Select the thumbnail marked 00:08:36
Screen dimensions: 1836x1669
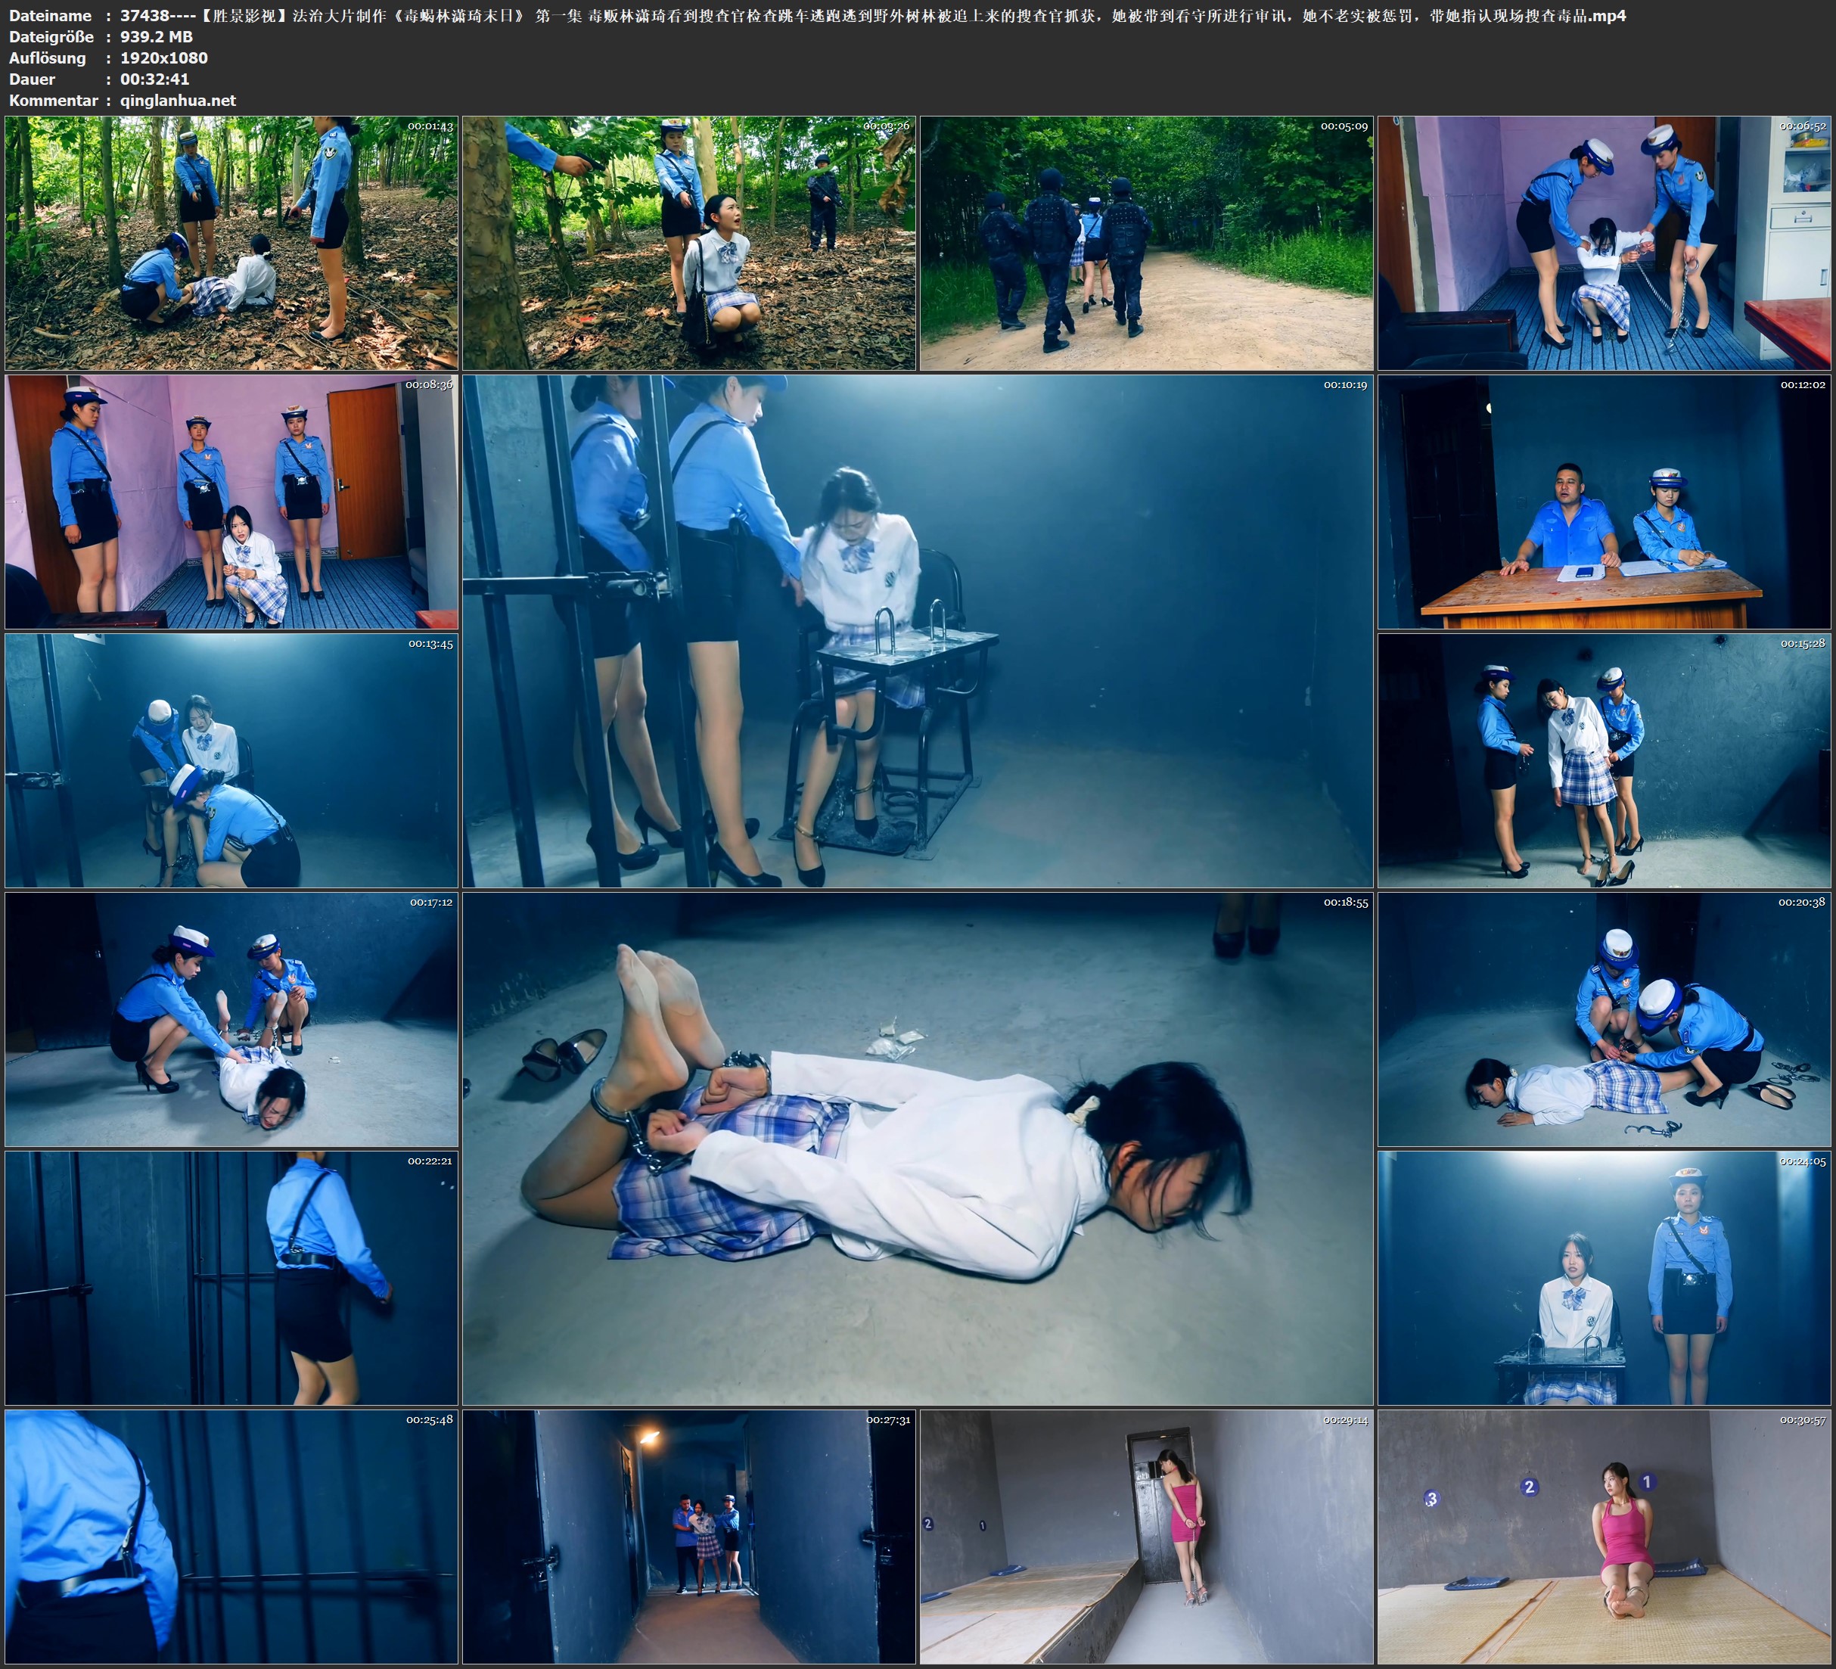tap(231, 502)
